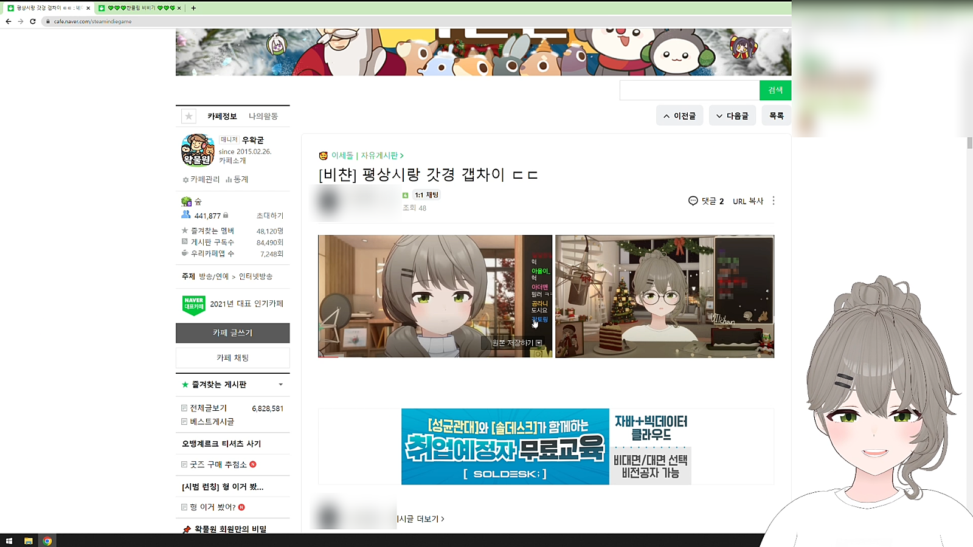Click the browser back arrow

point(9,21)
